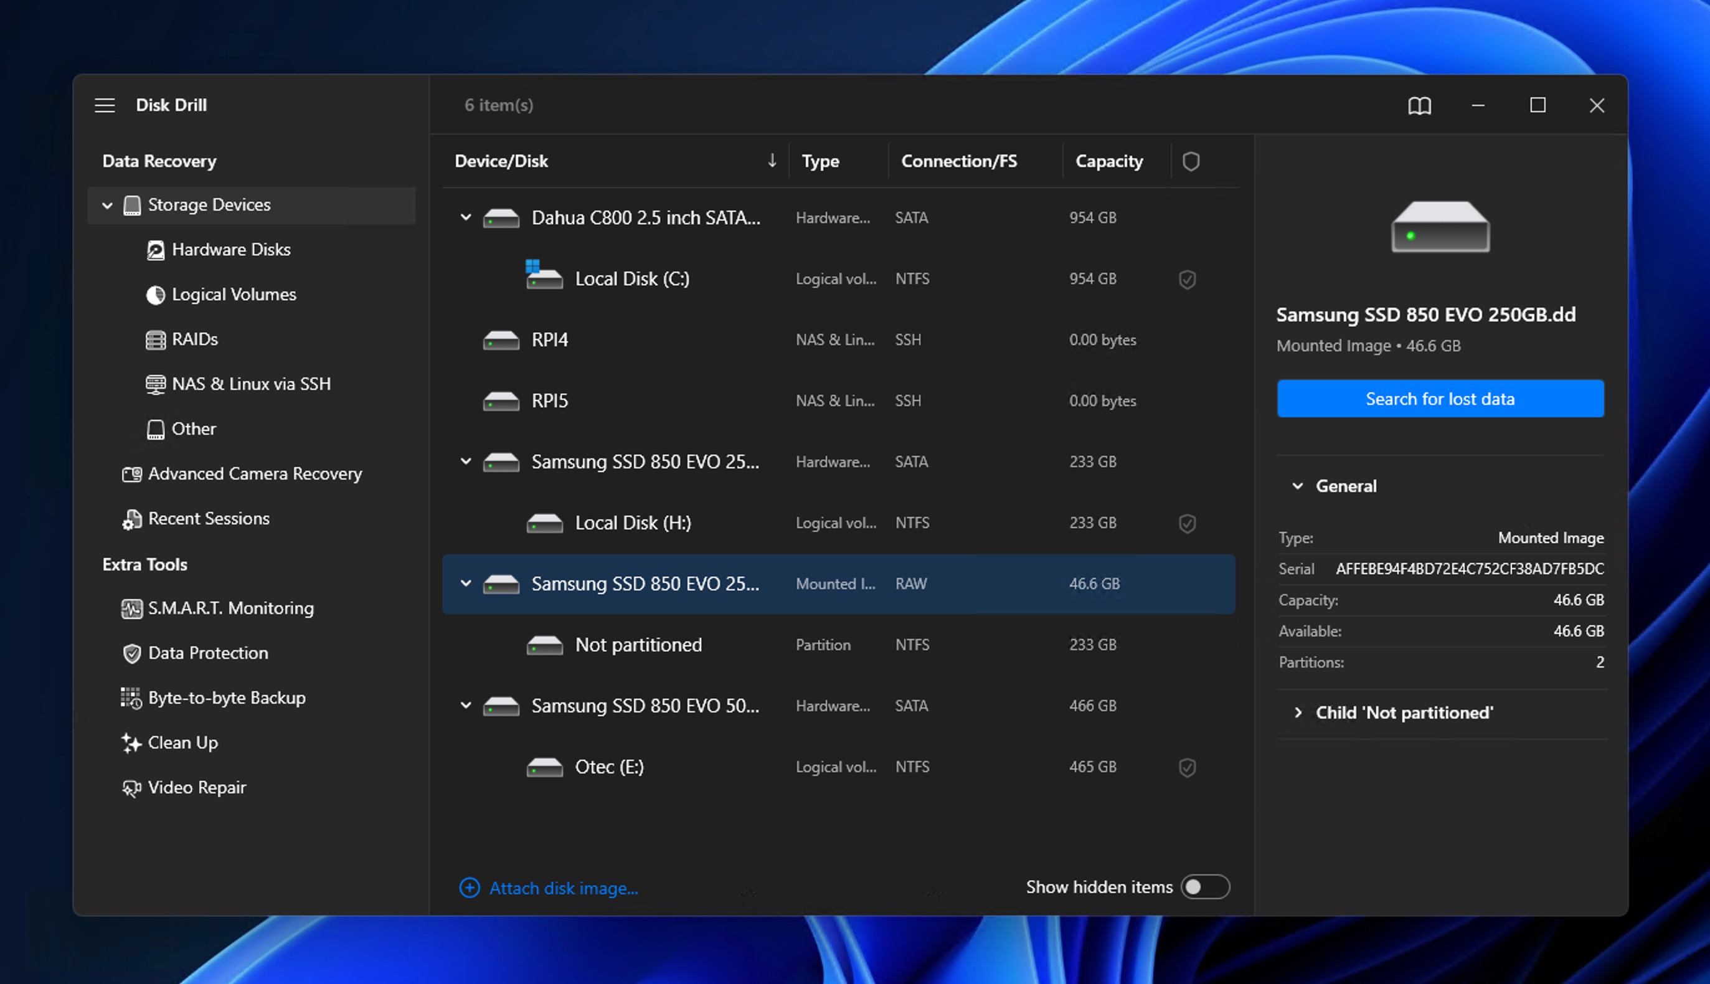Click the Data Protection shield icon
Image resolution: width=1710 pixels, height=984 pixels.
tap(132, 653)
